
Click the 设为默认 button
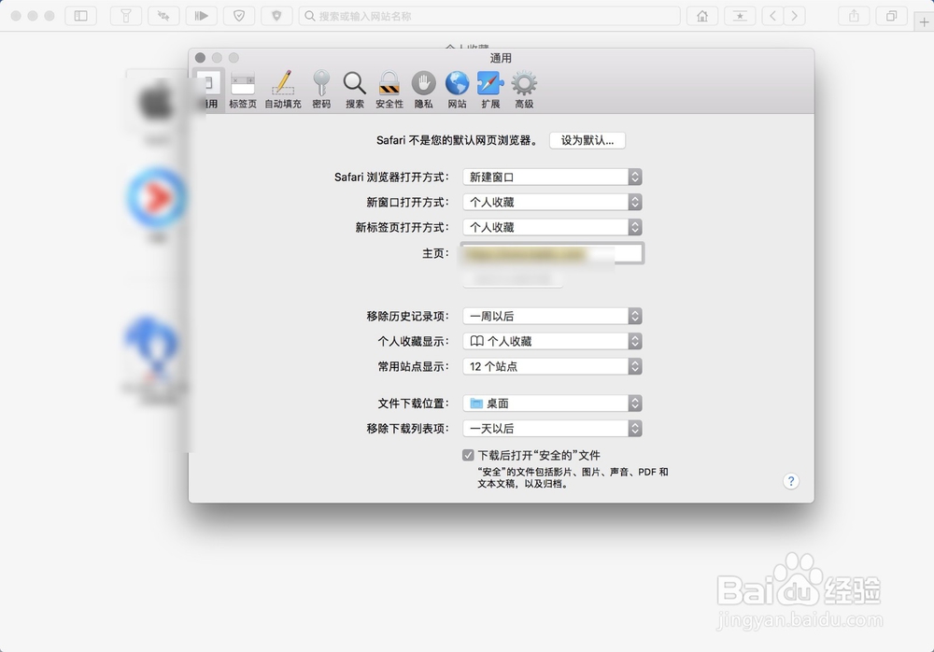pos(587,141)
